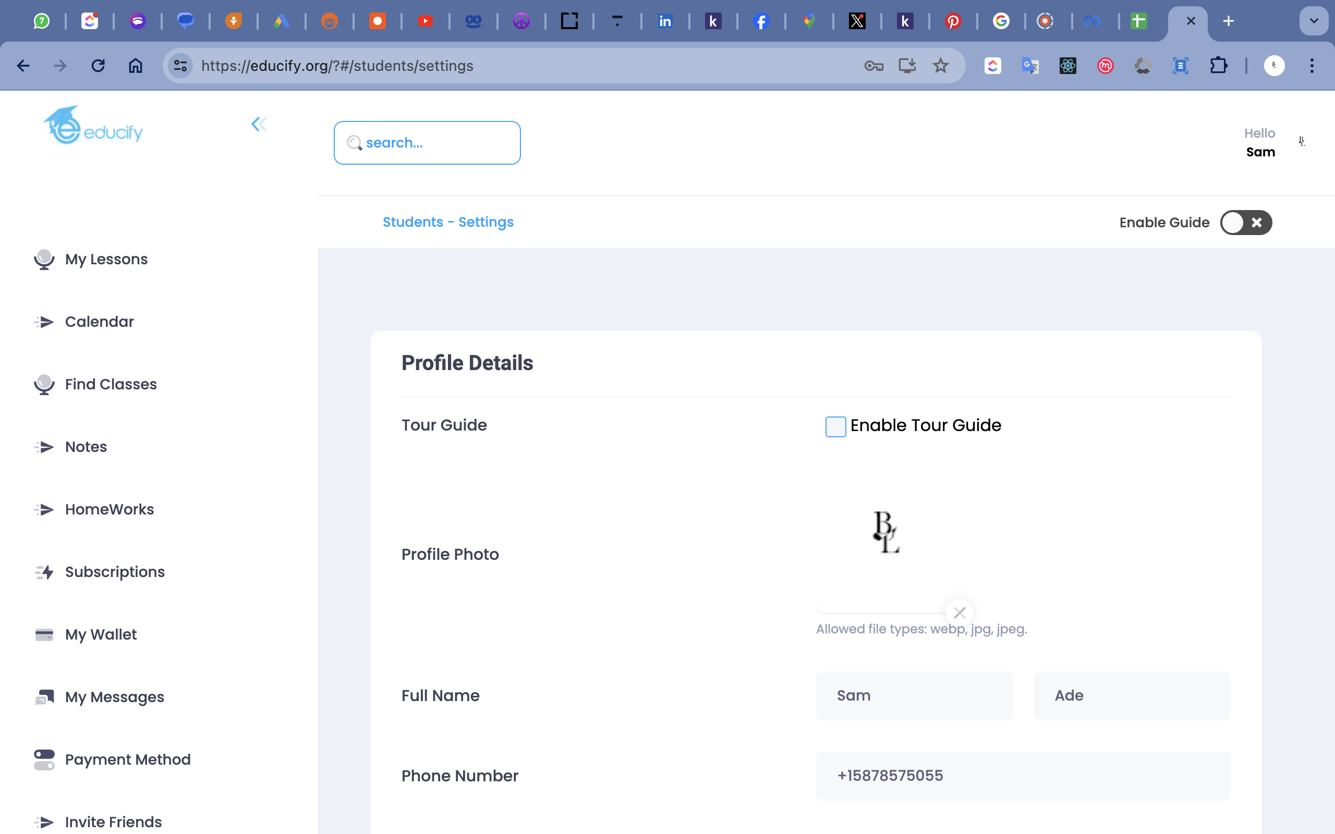
Task: Open the My Messages chat icon
Action: coord(44,697)
